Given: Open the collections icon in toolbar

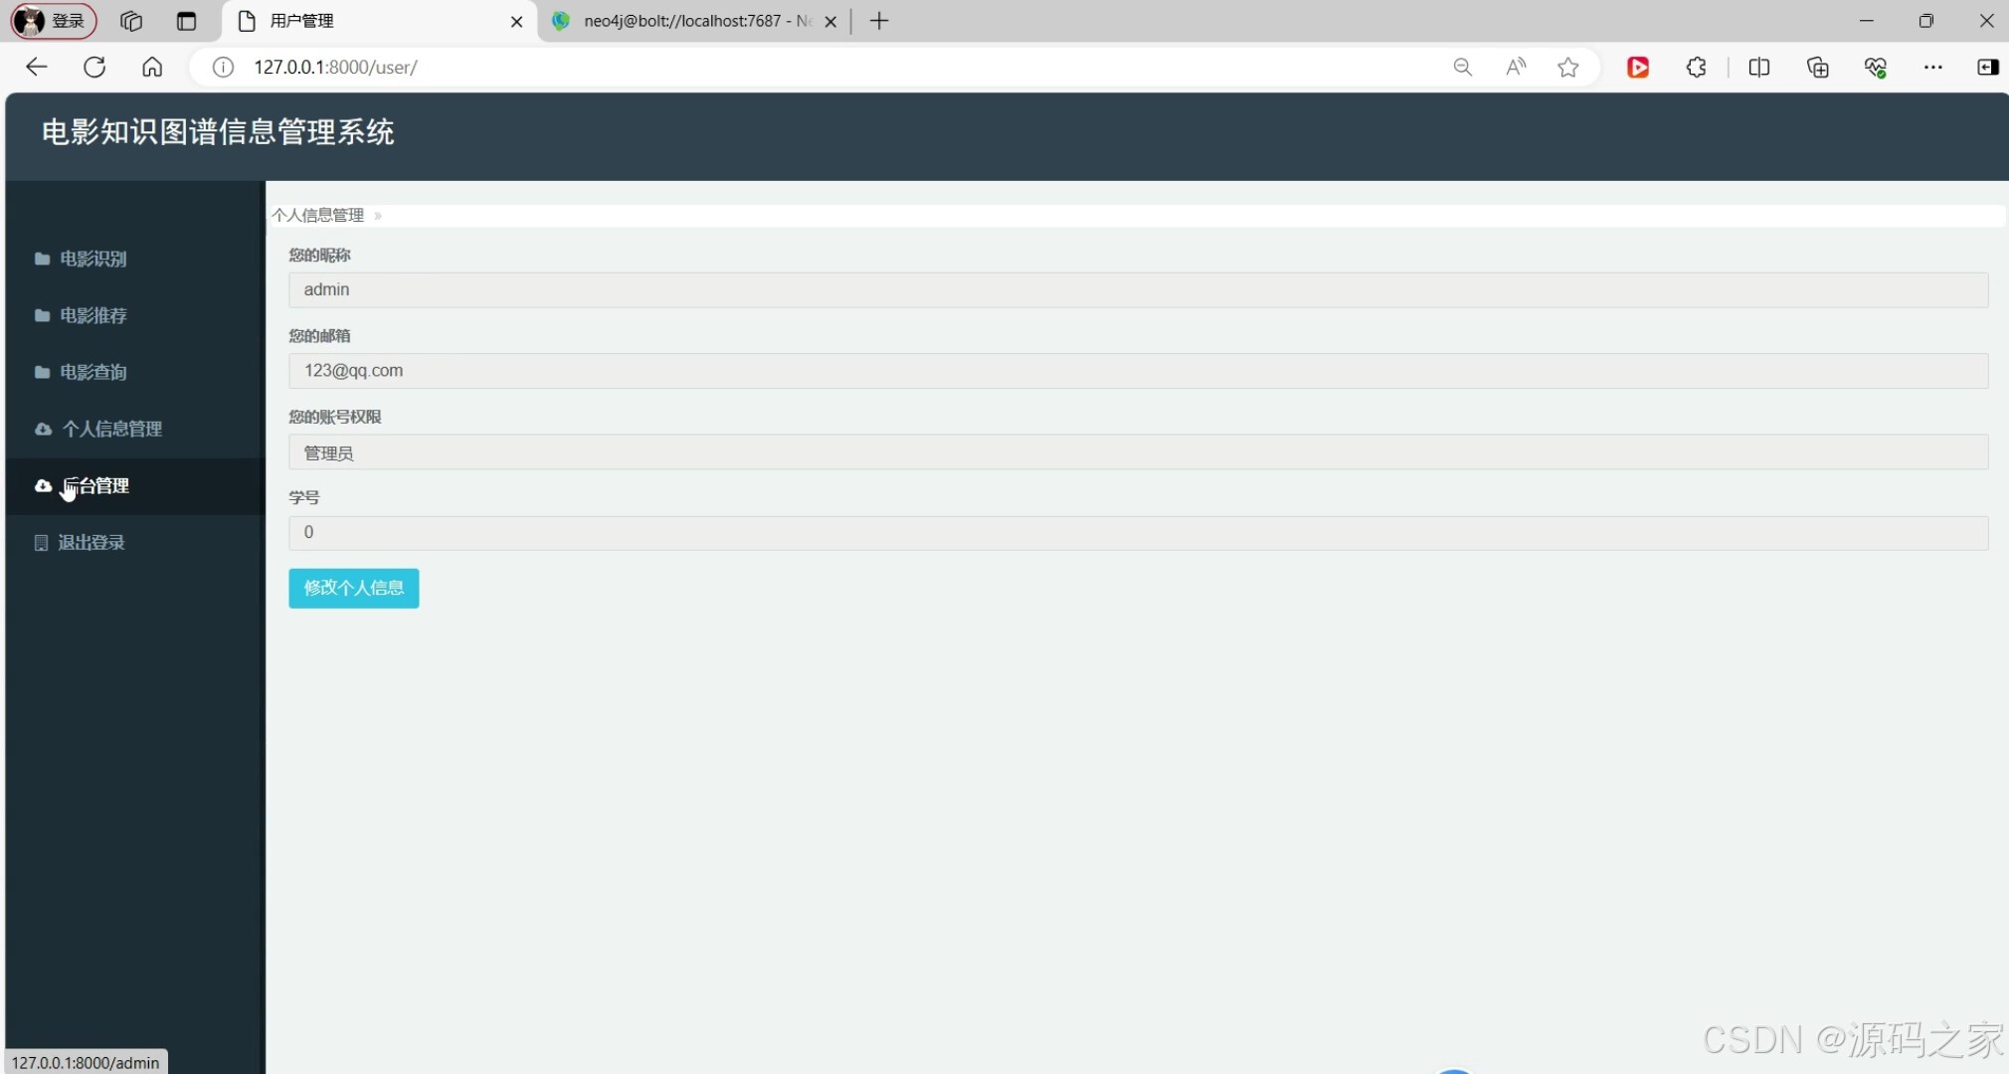Looking at the screenshot, I should pos(1817,67).
